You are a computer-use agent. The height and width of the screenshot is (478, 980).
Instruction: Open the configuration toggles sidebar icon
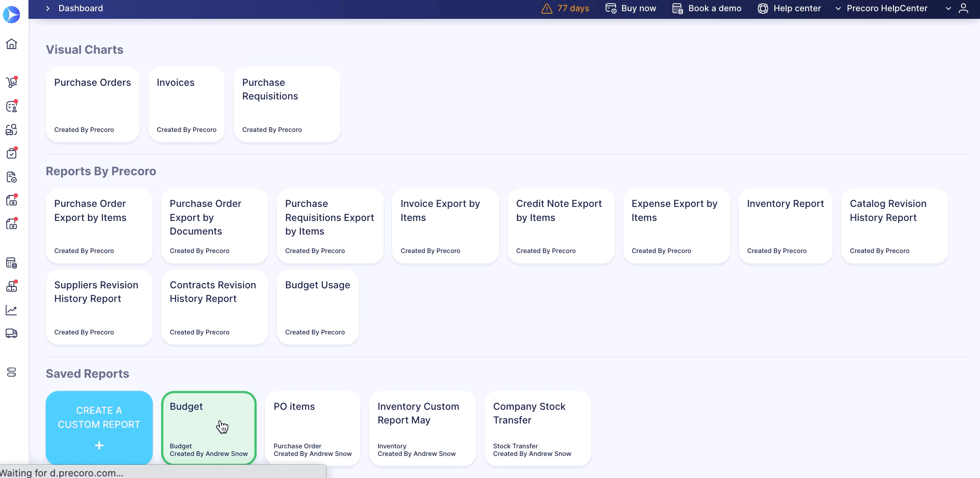(12, 373)
